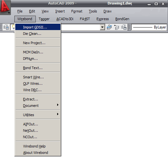The image size is (168, 159).
Task: Select Smart Wire... menu entry
Action: click(38, 77)
